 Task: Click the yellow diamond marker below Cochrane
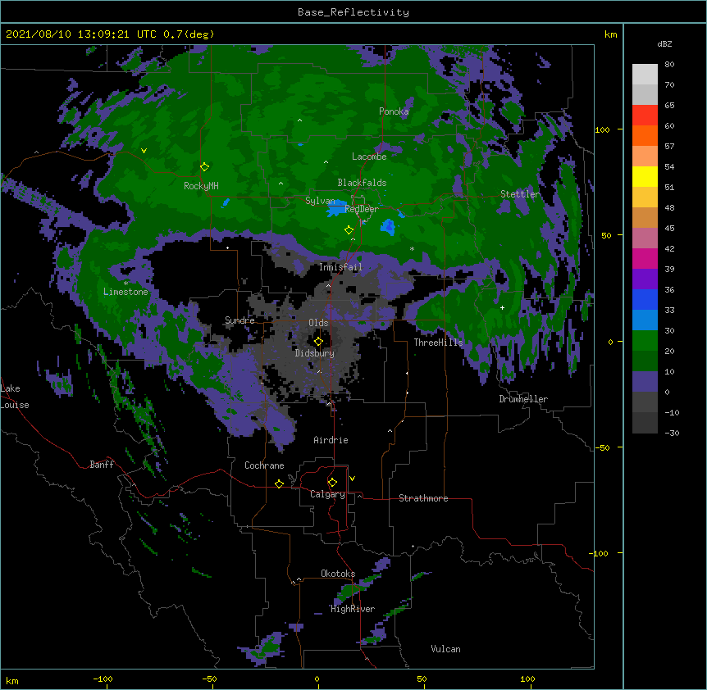click(279, 483)
